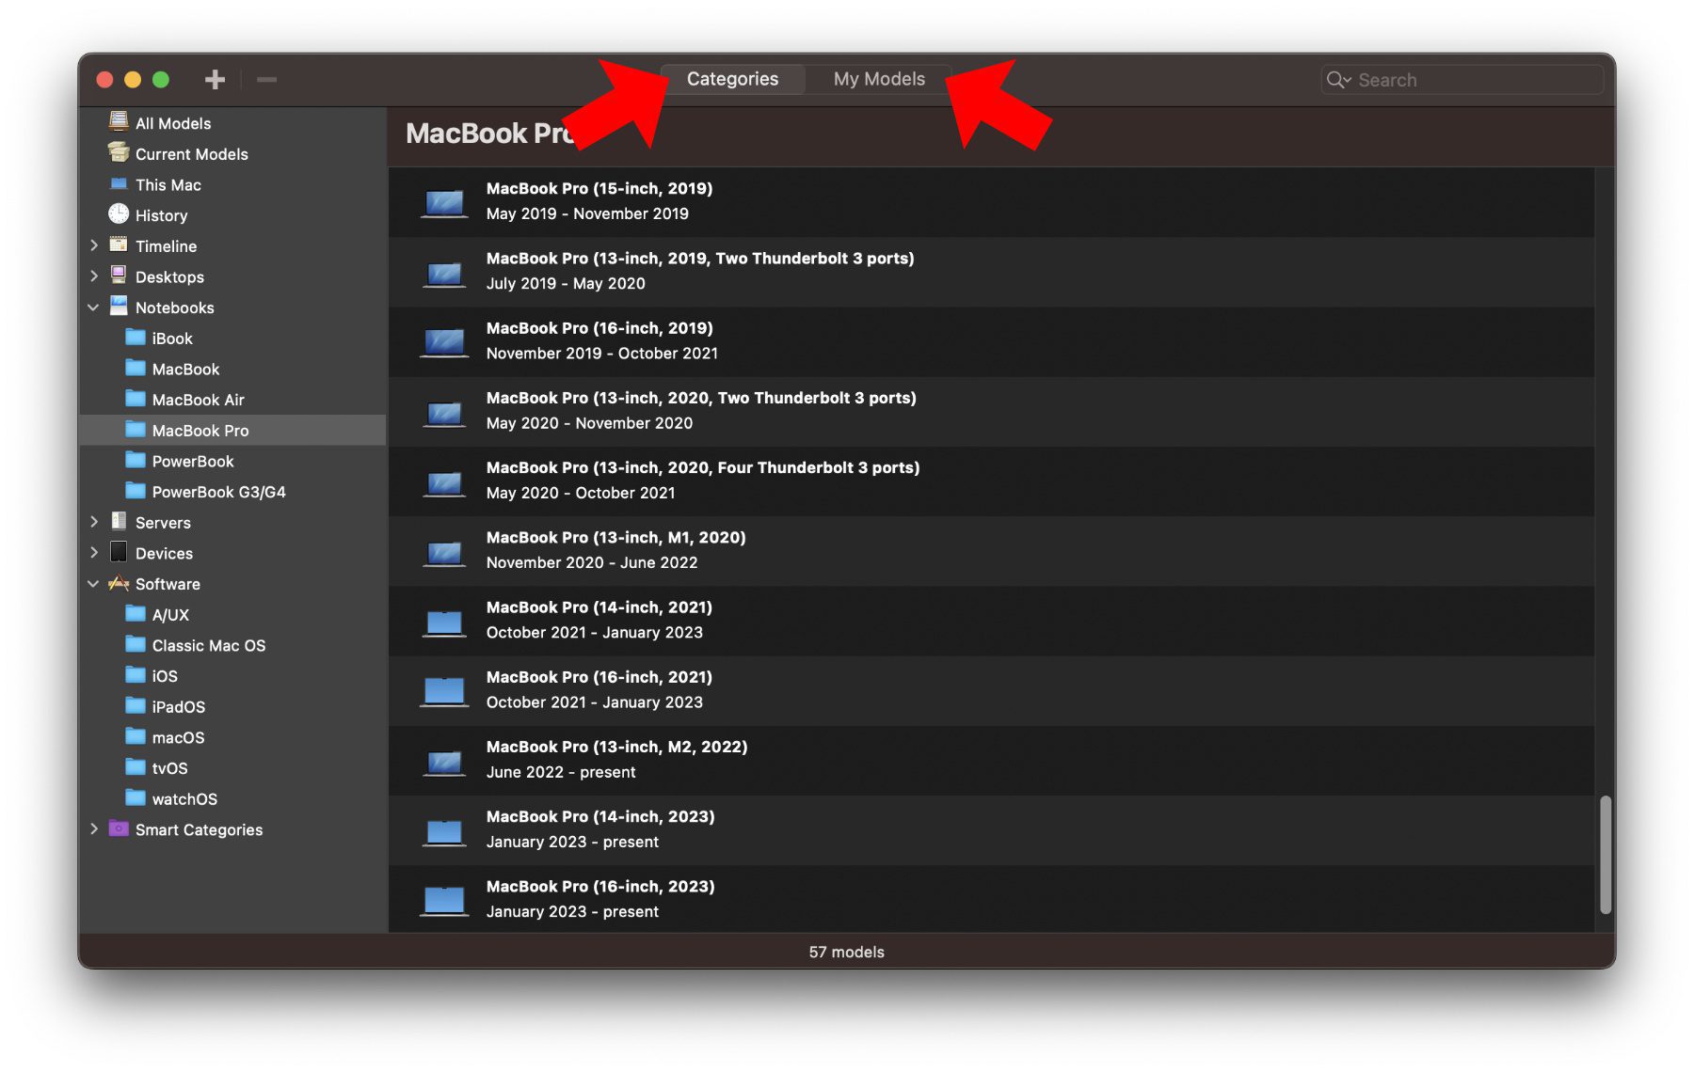
Task: Collapse the Software category
Action: (x=94, y=584)
